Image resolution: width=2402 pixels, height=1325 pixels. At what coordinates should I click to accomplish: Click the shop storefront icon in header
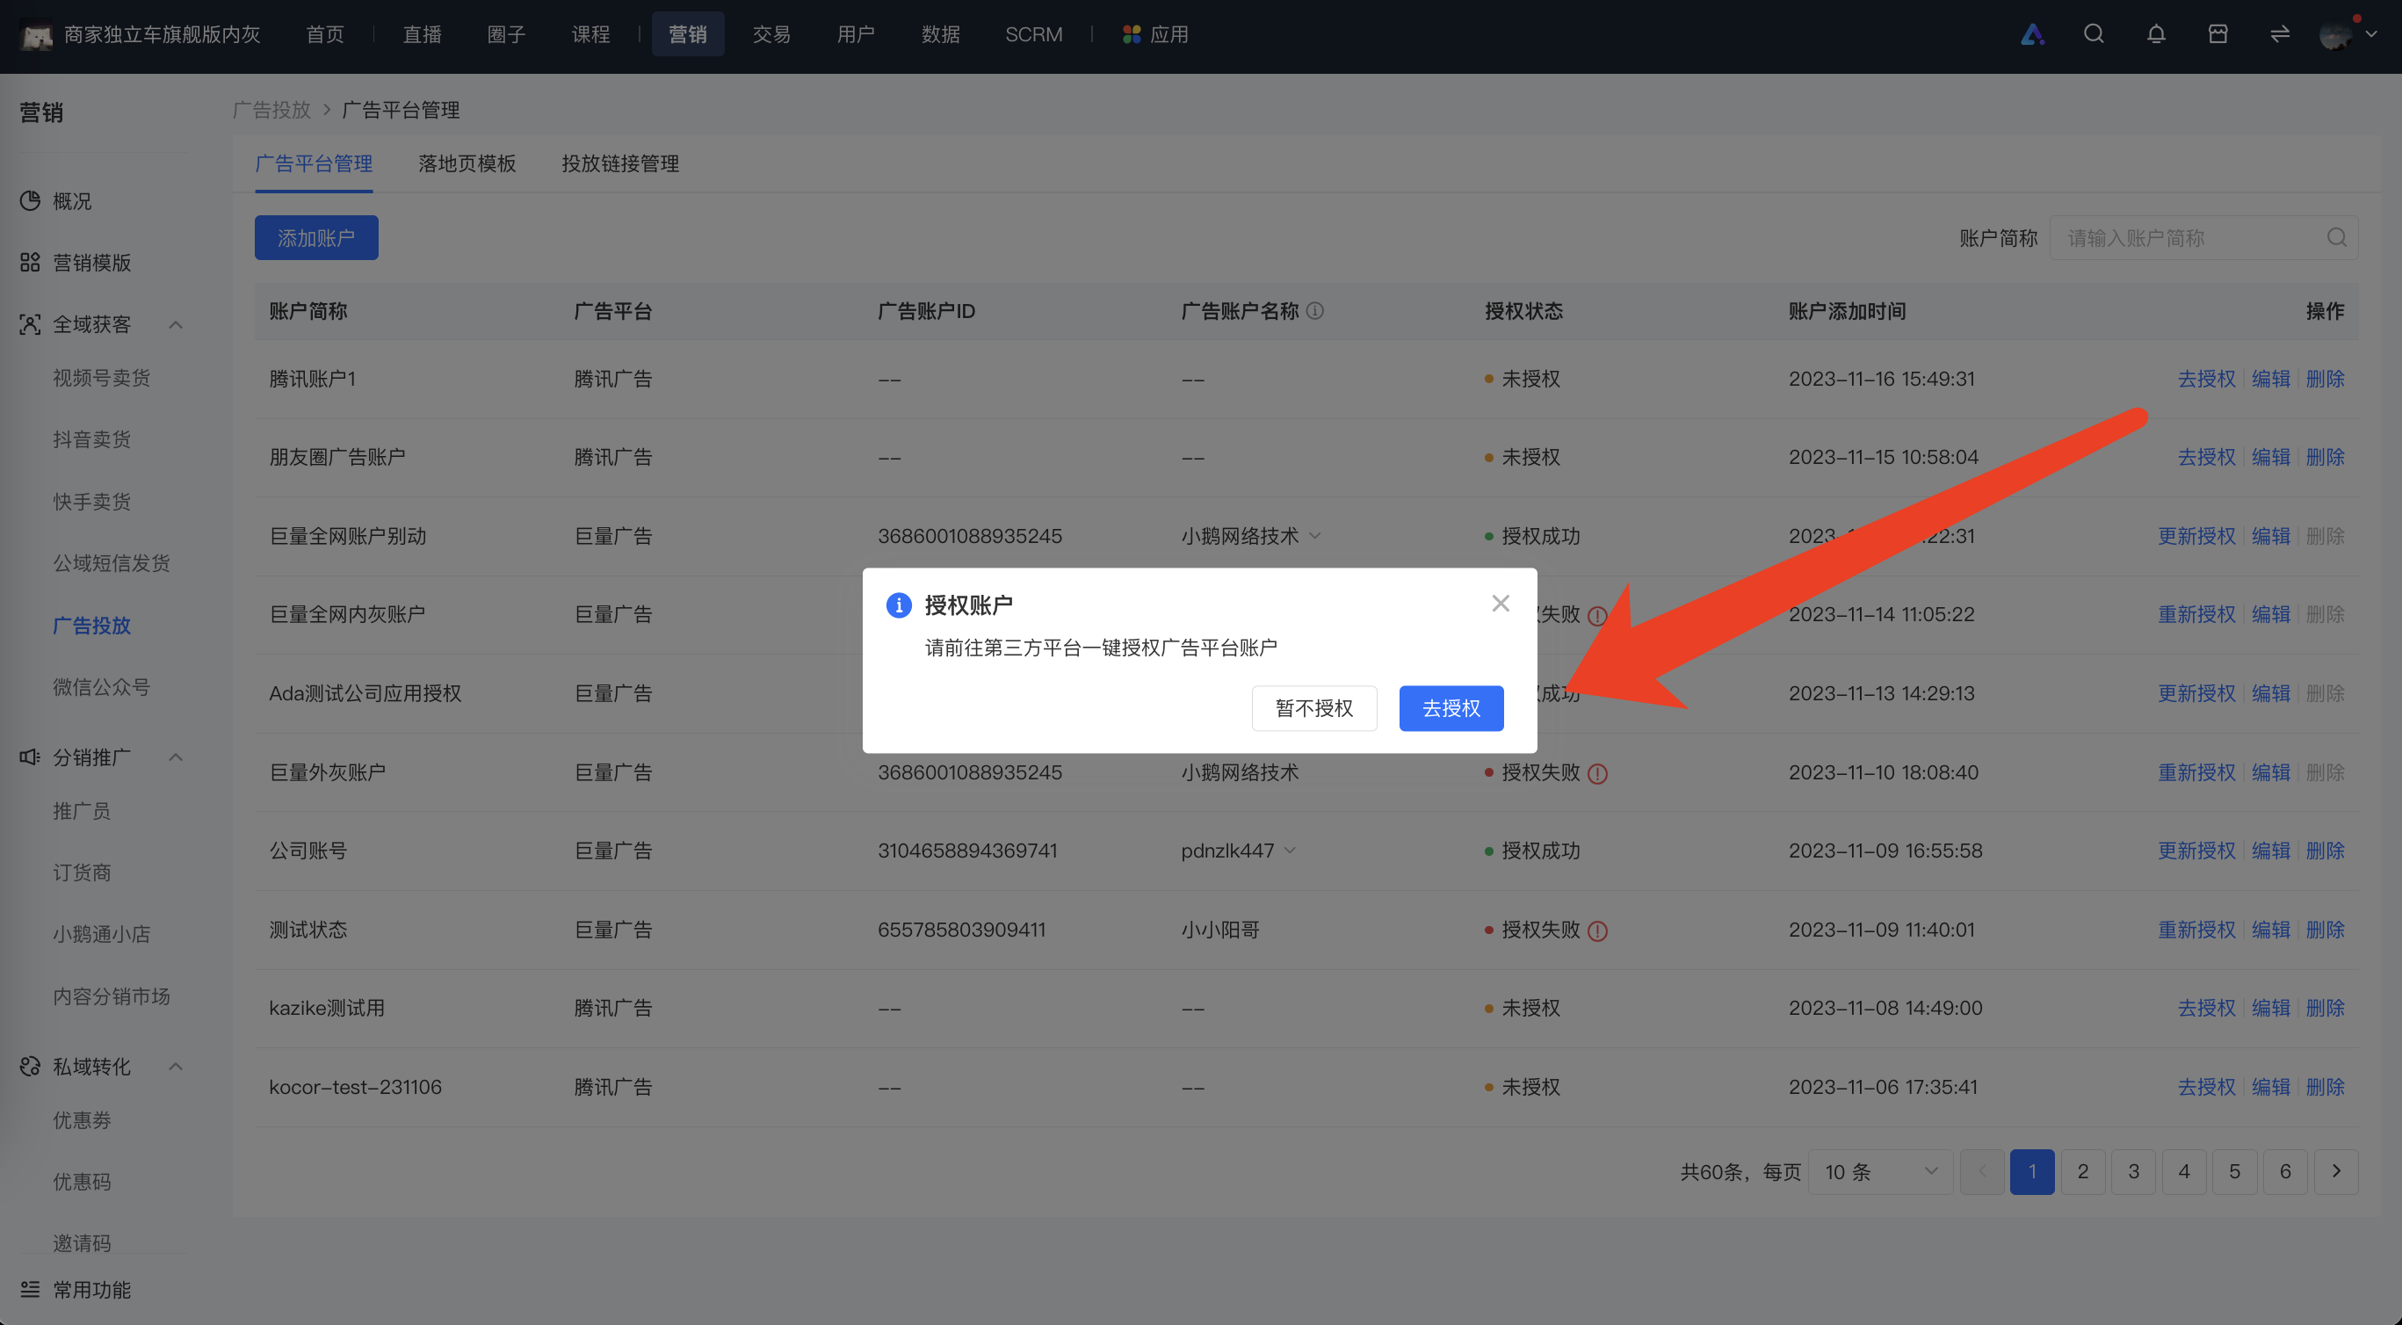tap(2218, 34)
